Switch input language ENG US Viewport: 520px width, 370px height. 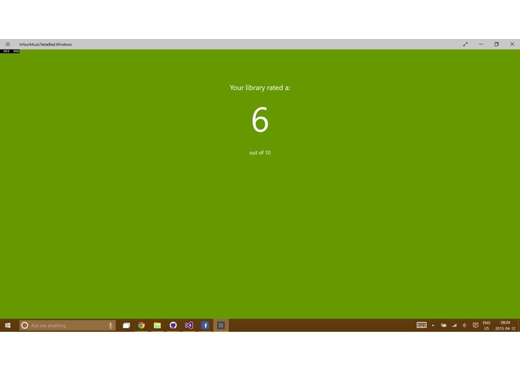click(486, 326)
